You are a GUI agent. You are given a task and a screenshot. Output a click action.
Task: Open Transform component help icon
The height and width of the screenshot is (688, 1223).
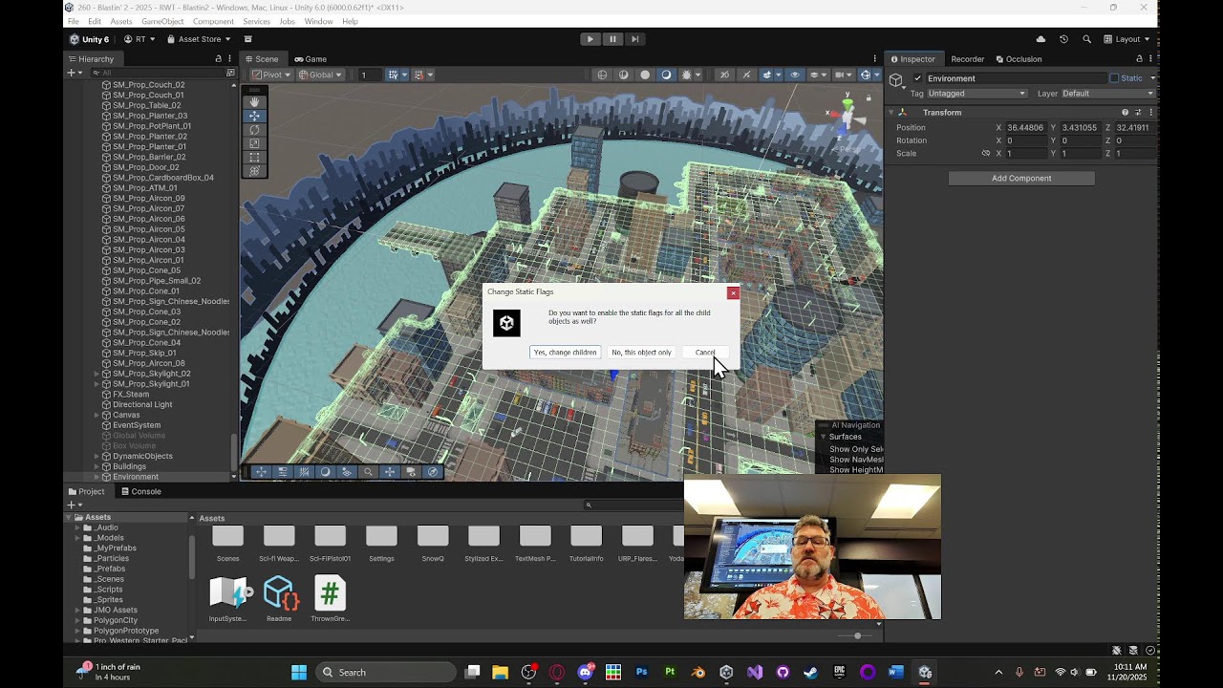[x=1125, y=113]
